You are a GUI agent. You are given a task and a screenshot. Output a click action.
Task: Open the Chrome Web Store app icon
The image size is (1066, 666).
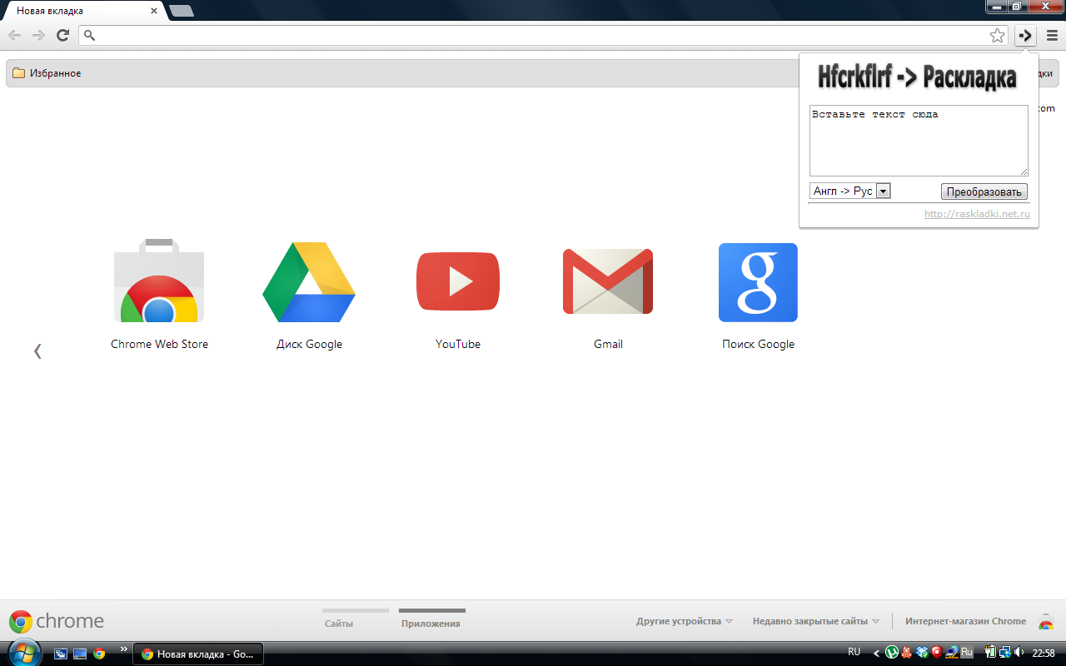[159, 281]
